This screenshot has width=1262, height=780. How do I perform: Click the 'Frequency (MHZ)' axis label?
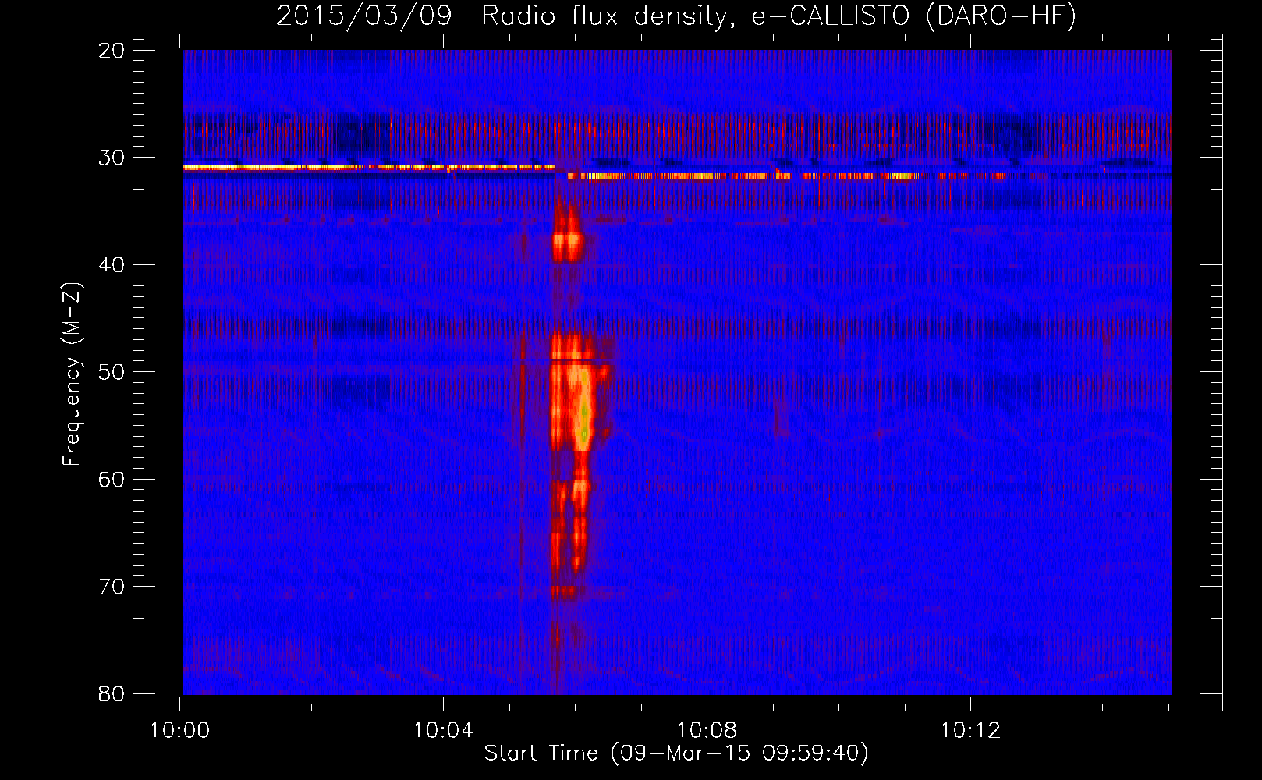click(71, 374)
